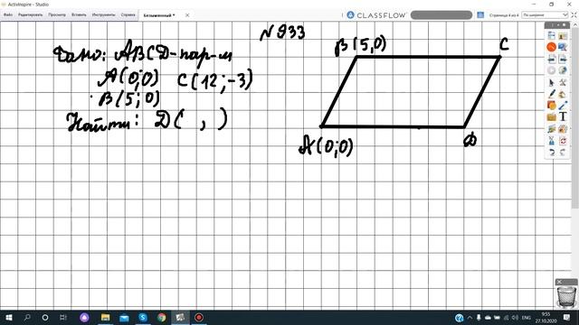Select the Pen tool
Screen dimensions: 579x325
[551, 94]
